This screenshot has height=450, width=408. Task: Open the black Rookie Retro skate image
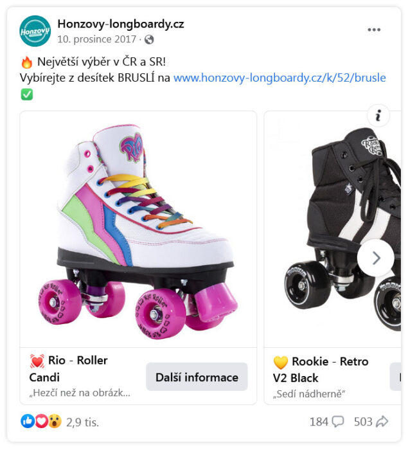tap(332, 229)
